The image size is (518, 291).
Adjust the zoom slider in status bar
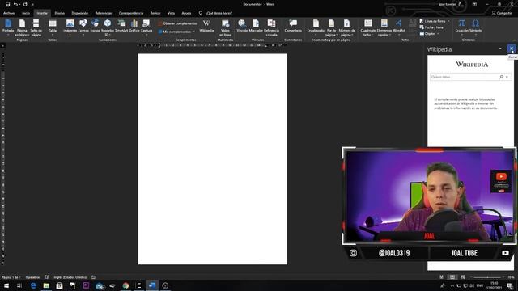[487, 277]
